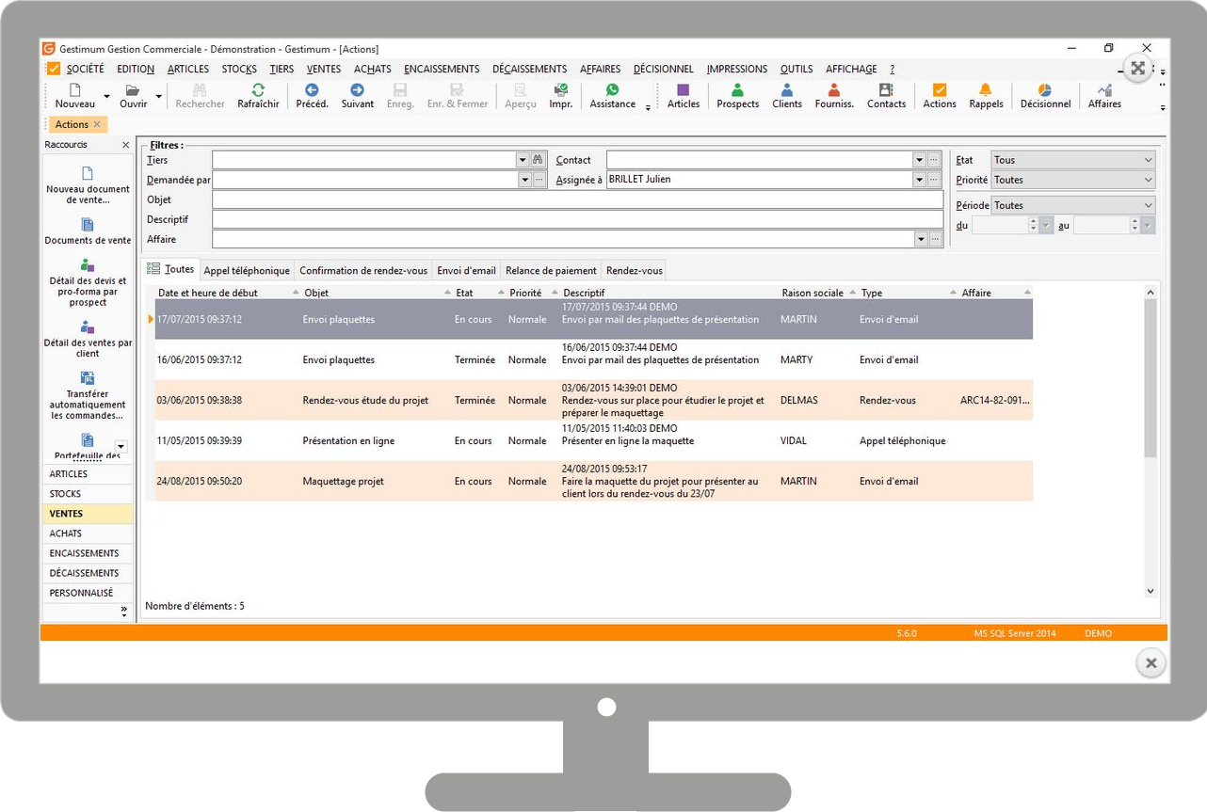The image size is (1207, 812).
Task: Click inside the Objet filter field
Action: (565, 199)
